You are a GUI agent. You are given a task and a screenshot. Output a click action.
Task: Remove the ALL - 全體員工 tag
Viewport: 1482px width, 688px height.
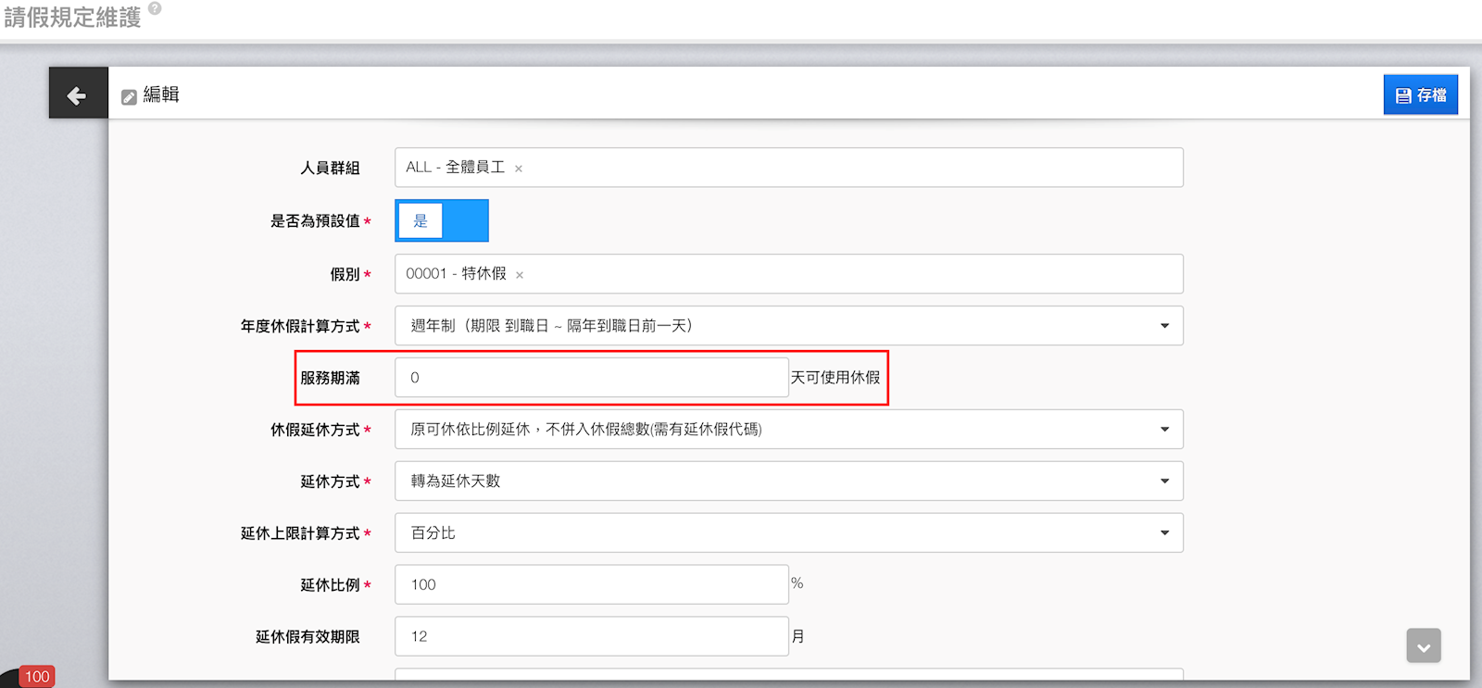[519, 169]
